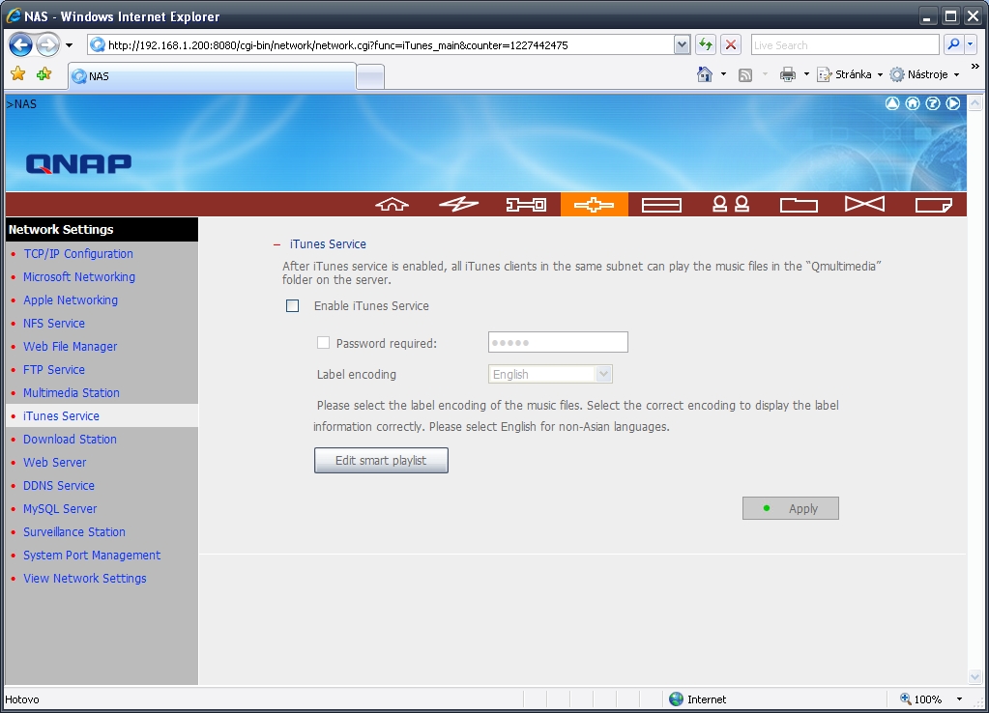Click the Add to Favorites star-plus icon
989x713 pixels.
pyautogui.click(x=44, y=74)
